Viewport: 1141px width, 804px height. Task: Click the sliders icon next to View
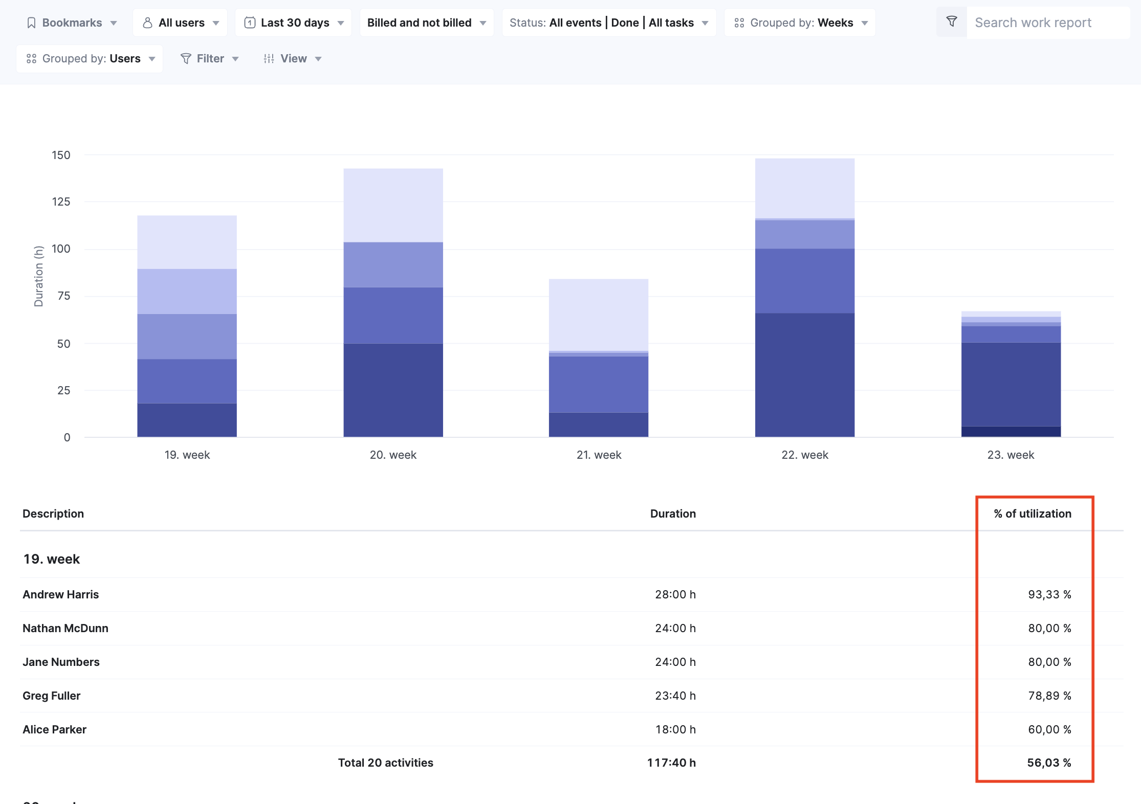269,59
